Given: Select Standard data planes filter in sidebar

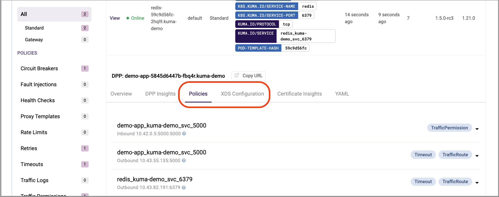Looking at the screenshot, I should [x=34, y=28].
